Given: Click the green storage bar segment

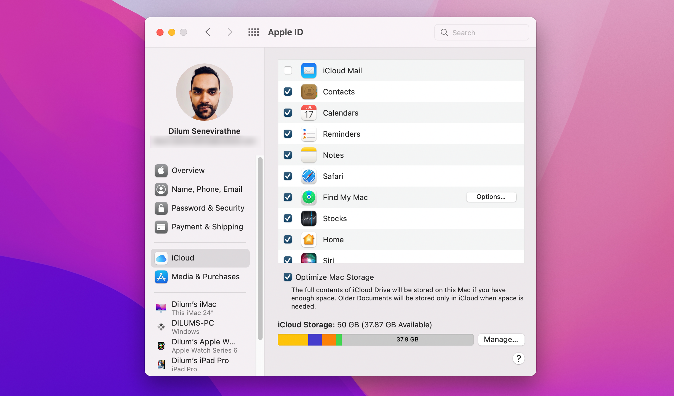Looking at the screenshot, I should click(338, 340).
